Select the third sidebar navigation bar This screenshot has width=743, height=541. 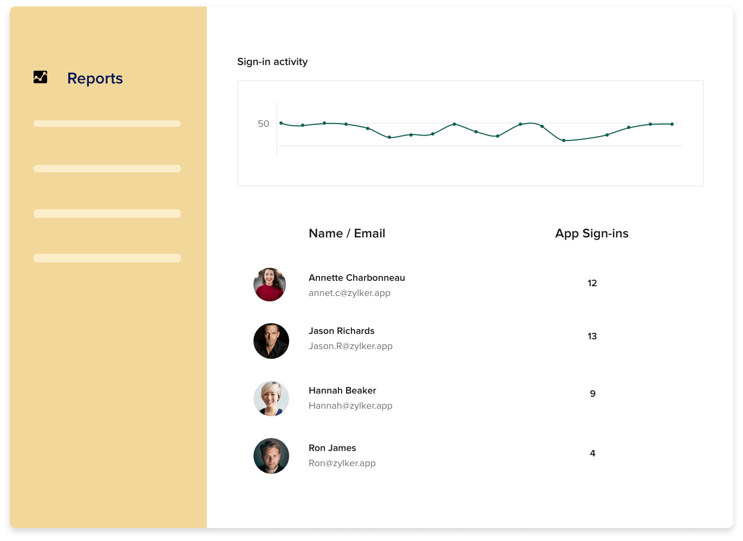tap(107, 214)
